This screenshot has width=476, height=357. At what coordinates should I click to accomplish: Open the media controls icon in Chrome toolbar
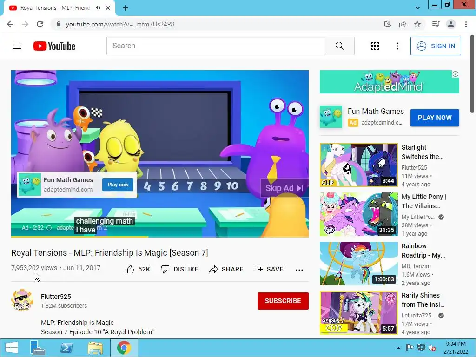(436, 24)
